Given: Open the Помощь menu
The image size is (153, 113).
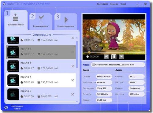Looking at the screenshot, I should 114,4.
